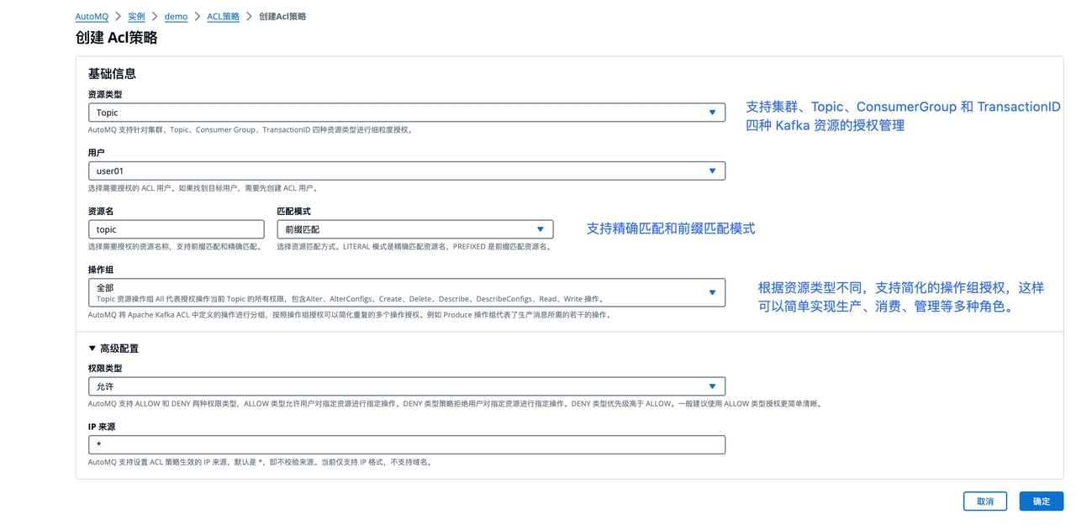
Task: Go to AutoMQ breadcrumb link
Action: 92,17
